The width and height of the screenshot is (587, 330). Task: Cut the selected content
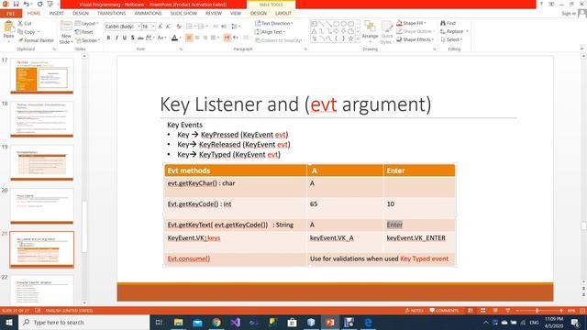tap(25, 23)
